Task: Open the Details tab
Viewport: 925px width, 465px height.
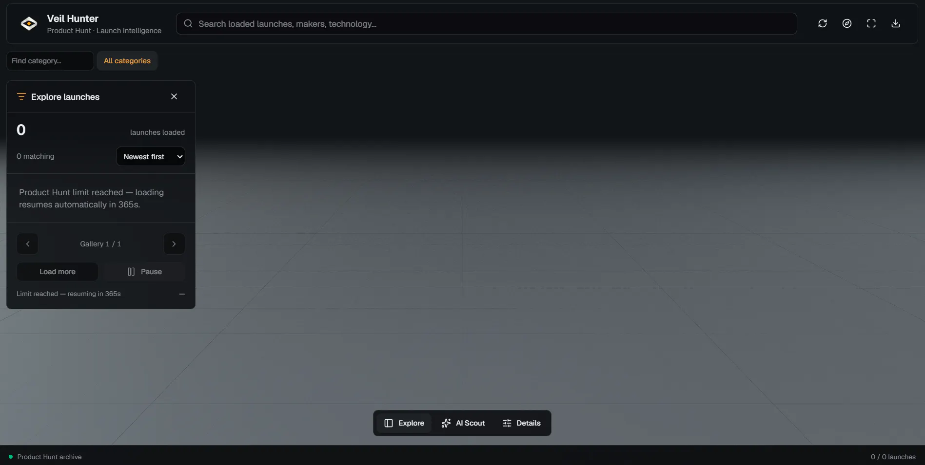Action: [x=522, y=423]
